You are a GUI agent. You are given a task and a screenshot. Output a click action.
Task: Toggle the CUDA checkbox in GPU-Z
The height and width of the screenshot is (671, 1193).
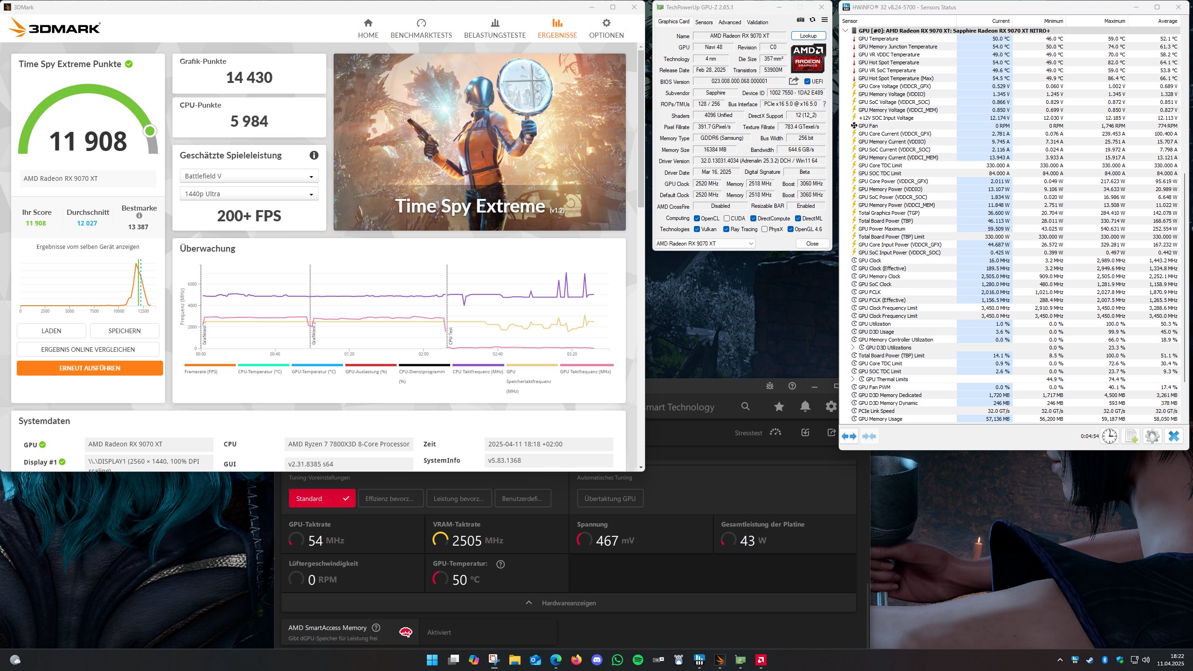(727, 219)
